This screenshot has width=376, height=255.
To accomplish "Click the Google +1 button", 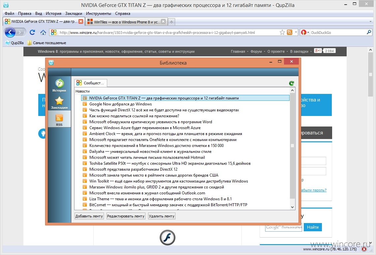I will click(x=318, y=50).
